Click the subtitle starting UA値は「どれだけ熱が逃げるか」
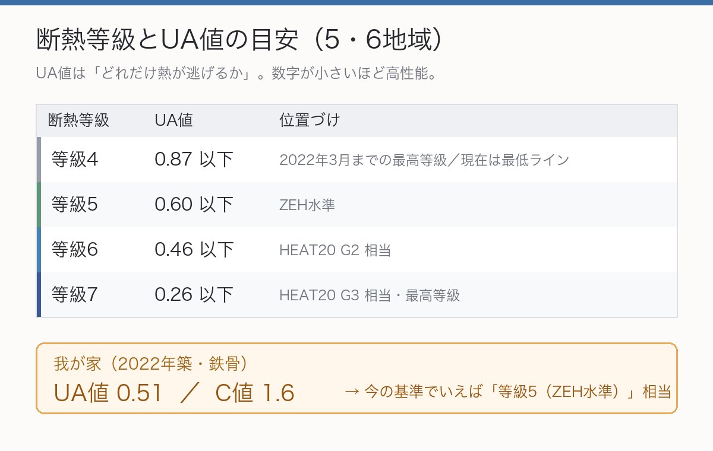The width and height of the screenshot is (713, 451). click(238, 75)
